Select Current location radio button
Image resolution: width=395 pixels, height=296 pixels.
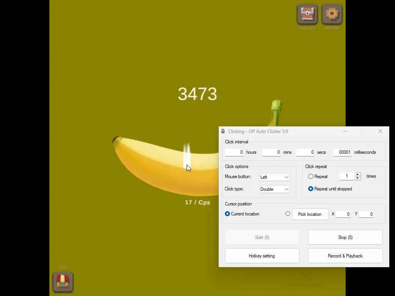point(227,214)
